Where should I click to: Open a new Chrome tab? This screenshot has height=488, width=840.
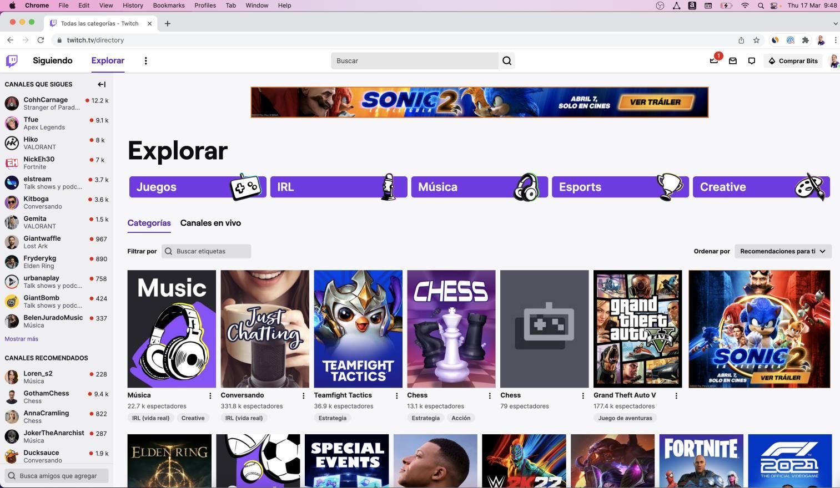coord(167,23)
